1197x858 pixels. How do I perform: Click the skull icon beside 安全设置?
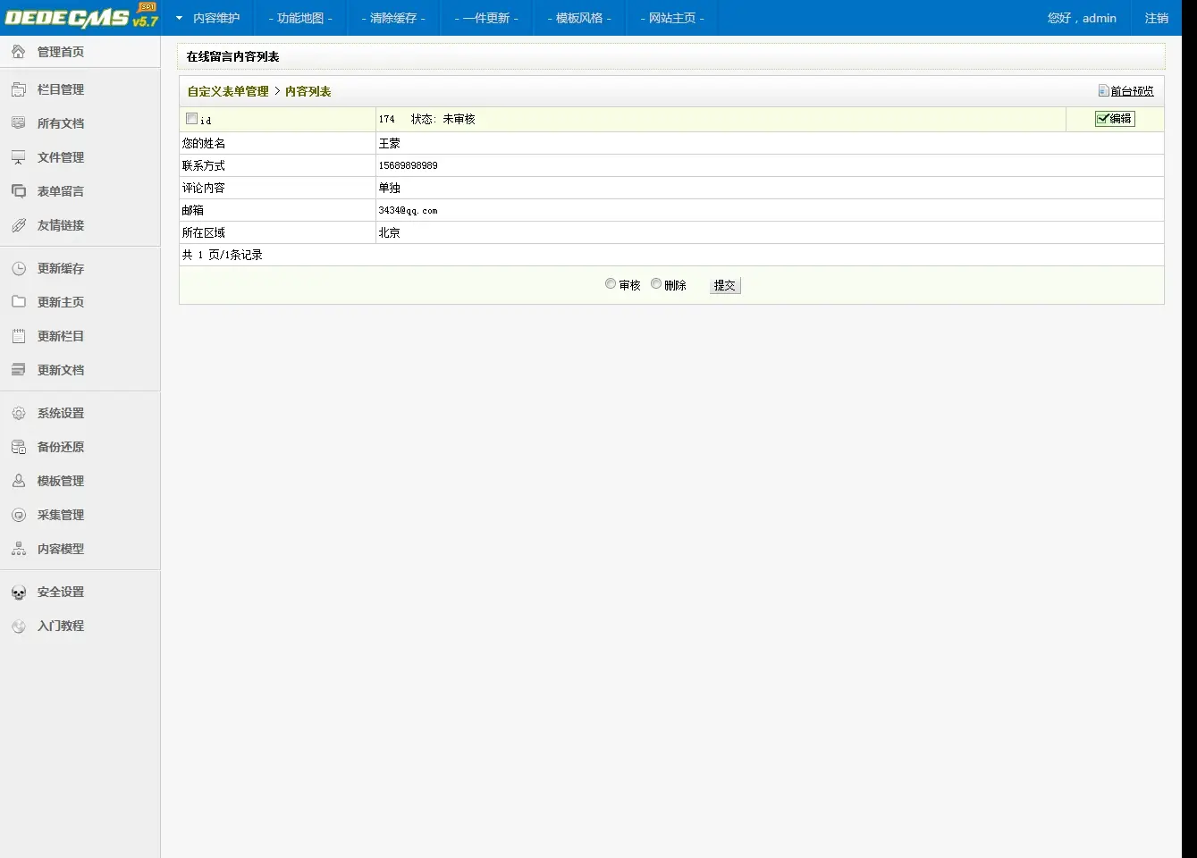click(x=19, y=592)
